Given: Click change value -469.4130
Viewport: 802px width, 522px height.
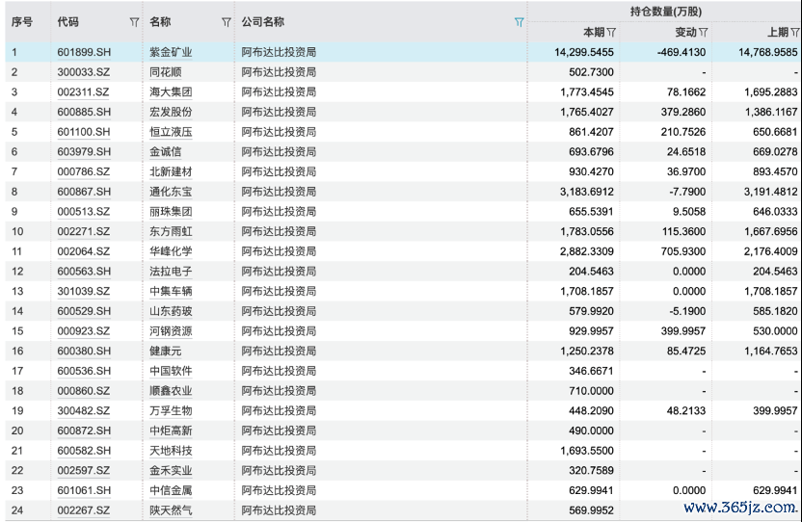Looking at the screenshot, I should pyautogui.click(x=682, y=52).
